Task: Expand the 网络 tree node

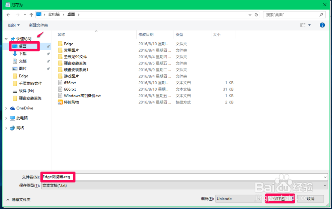Action: 6,128
